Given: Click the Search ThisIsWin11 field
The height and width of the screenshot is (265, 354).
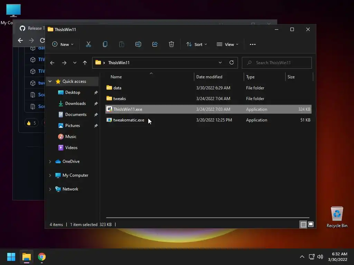Looking at the screenshot, I should 277,63.
